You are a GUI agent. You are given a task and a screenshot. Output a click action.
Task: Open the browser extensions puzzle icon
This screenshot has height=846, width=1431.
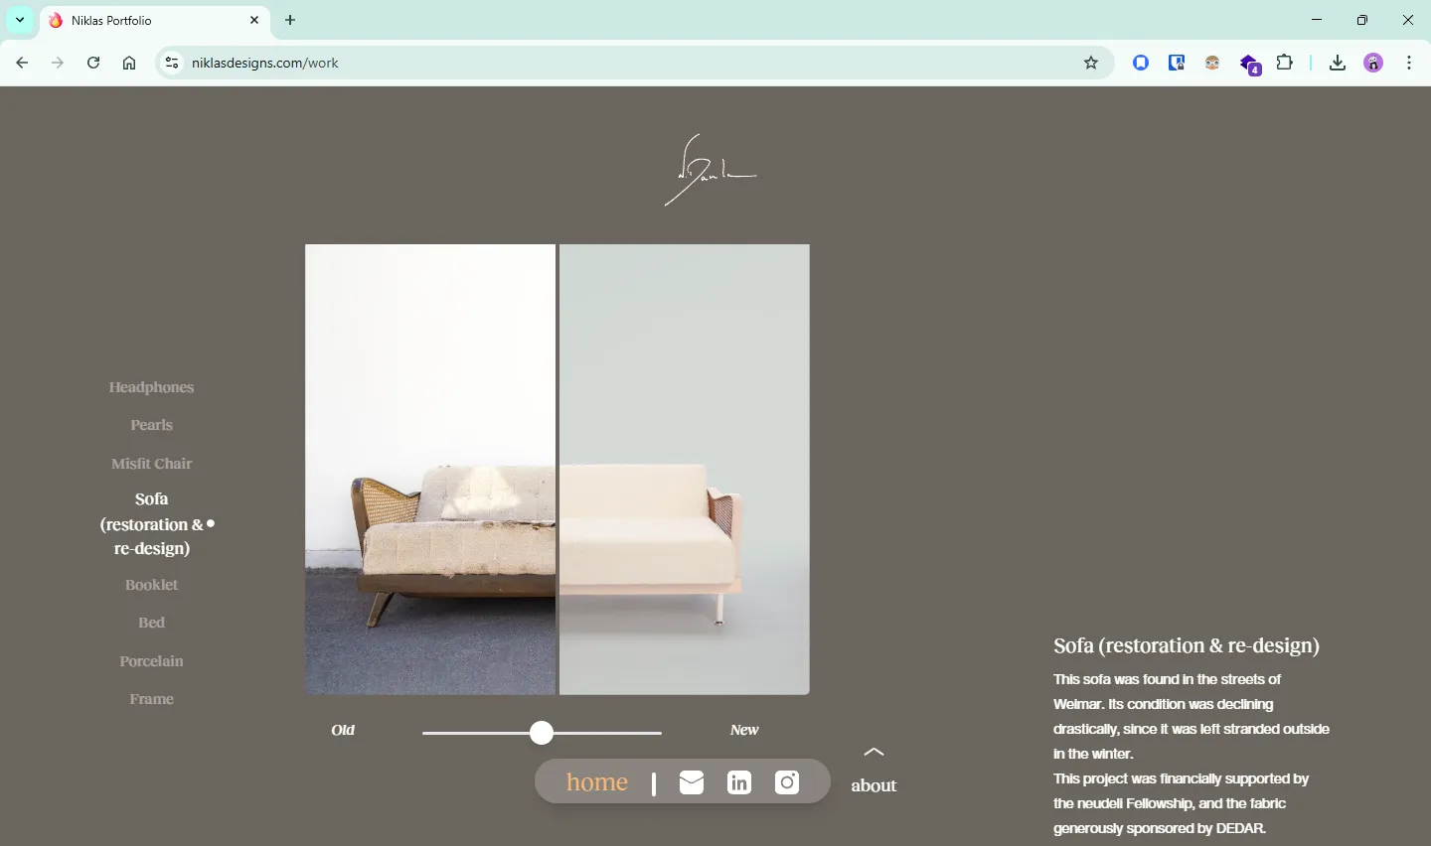[1285, 63]
